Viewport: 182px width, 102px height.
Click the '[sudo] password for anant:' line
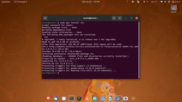point(57,25)
